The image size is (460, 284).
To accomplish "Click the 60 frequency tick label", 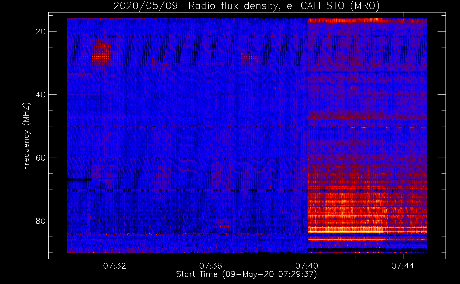I will [41, 158].
